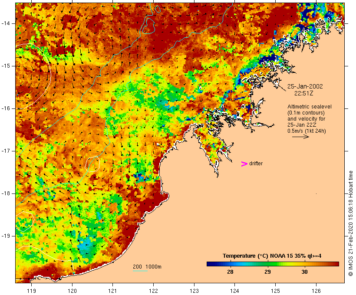Click the '0.5m/s (1kt 24h)' scale text

(x=307, y=131)
